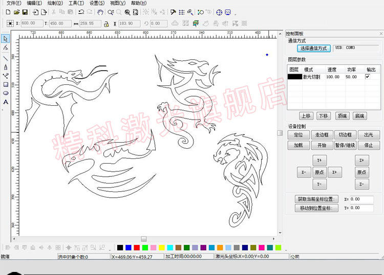Select the pen tool in left toolbar
The image size is (384, 275).
(6, 67)
